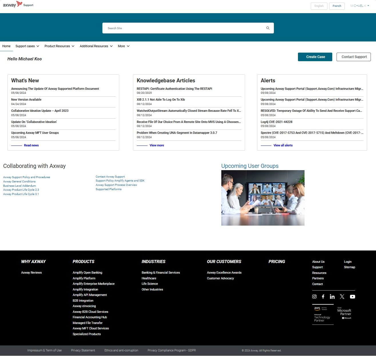Click the X (Twitter) icon
This screenshot has width=376, height=356.
click(x=342, y=297)
